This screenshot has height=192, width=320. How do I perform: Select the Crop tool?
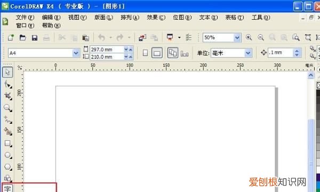pyautogui.click(x=8, y=96)
